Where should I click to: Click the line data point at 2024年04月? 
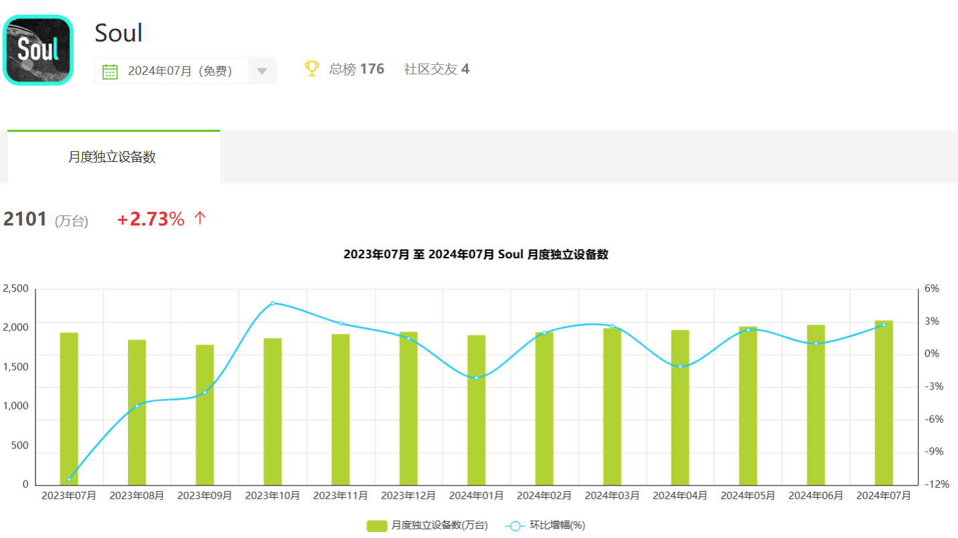point(680,367)
